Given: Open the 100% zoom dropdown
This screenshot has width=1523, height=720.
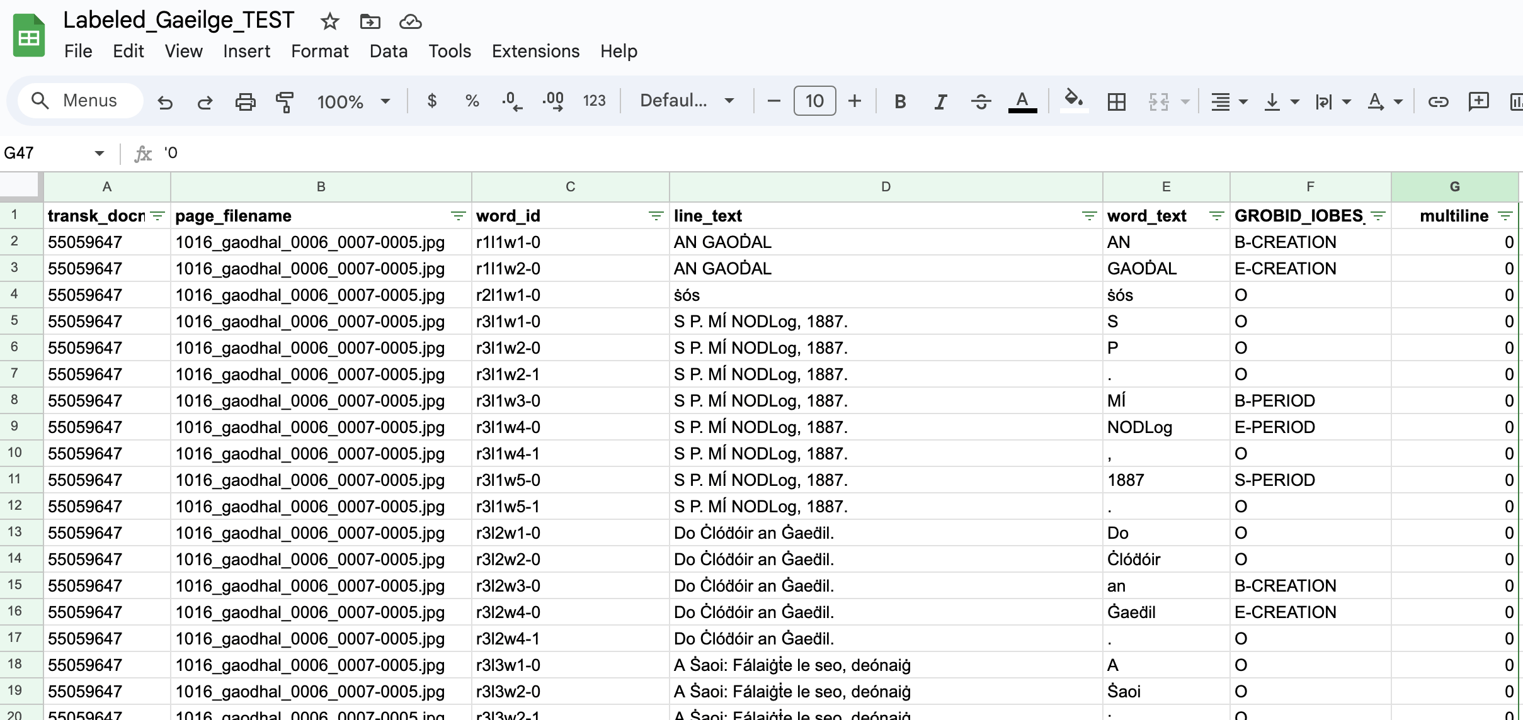Looking at the screenshot, I should coord(353,101).
